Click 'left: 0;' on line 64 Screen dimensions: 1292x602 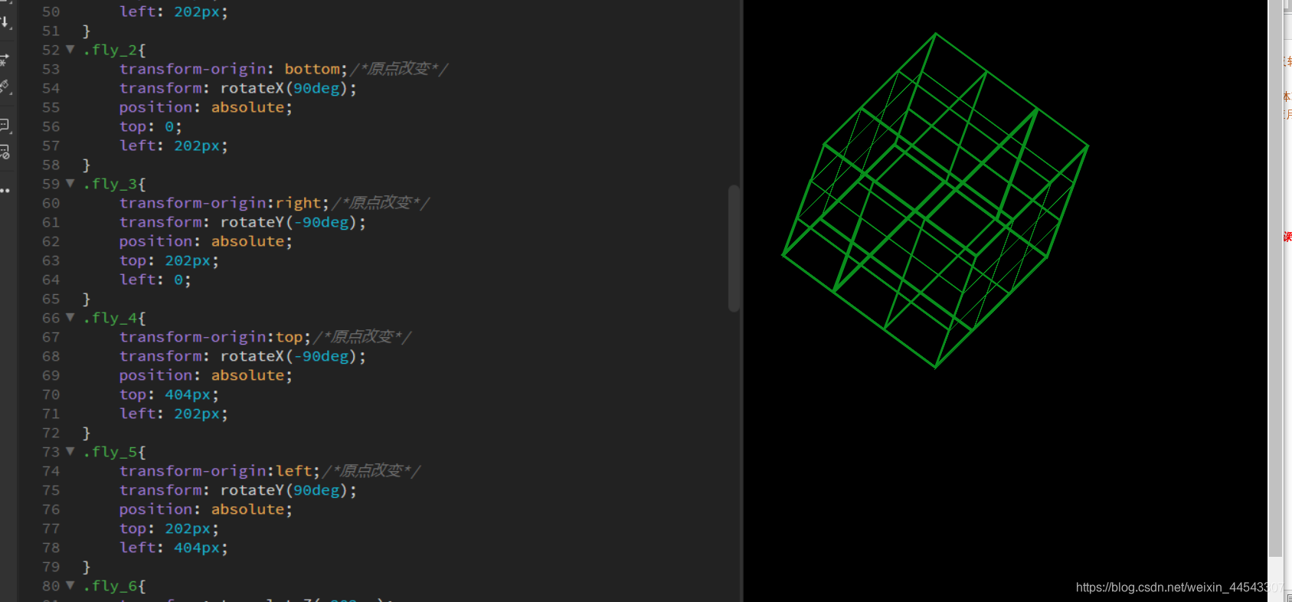tap(155, 280)
